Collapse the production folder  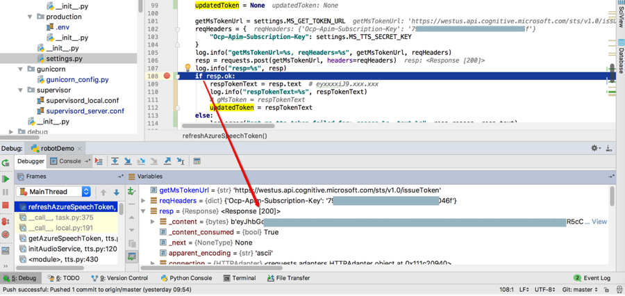[x=31, y=17]
